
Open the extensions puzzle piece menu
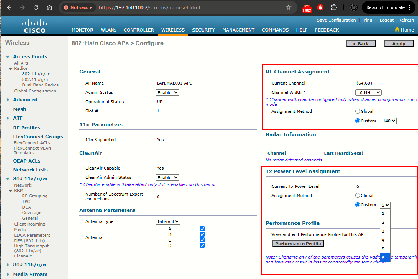tap(334, 7)
